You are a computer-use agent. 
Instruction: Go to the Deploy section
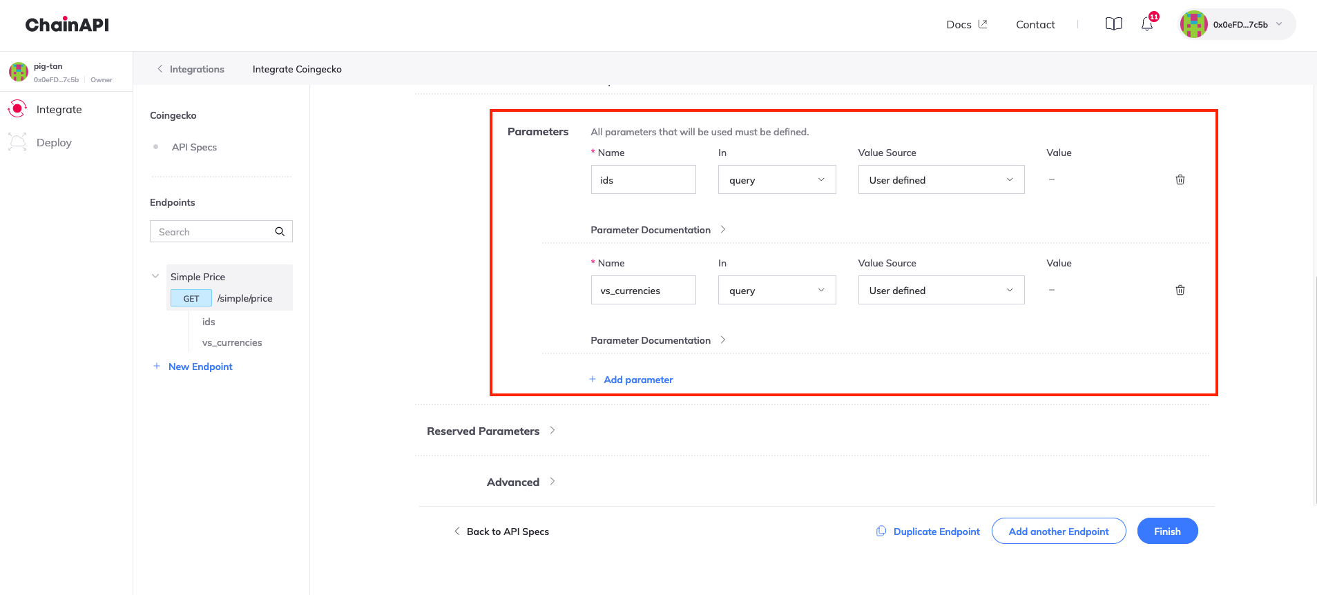coord(54,143)
